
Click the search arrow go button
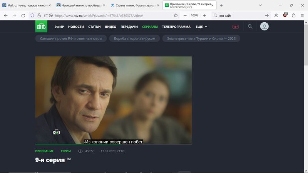pyautogui.click(x=267, y=15)
